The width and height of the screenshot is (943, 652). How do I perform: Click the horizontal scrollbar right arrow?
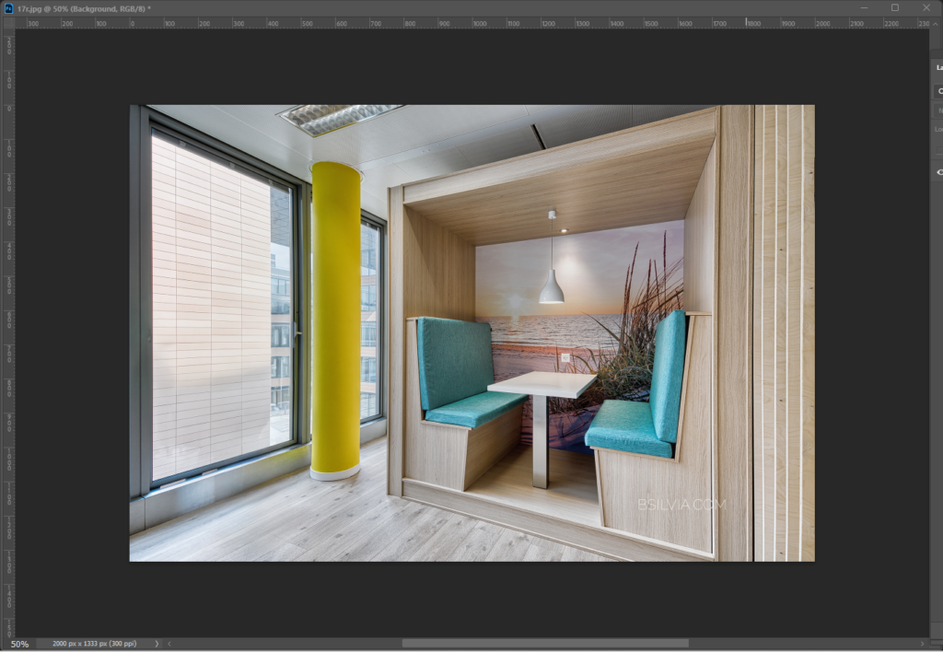coord(922,644)
